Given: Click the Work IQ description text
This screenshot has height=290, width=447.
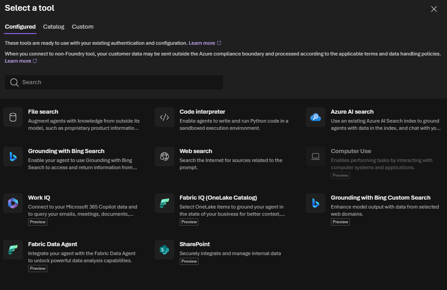Looking at the screenshot, I should point(83,210).
